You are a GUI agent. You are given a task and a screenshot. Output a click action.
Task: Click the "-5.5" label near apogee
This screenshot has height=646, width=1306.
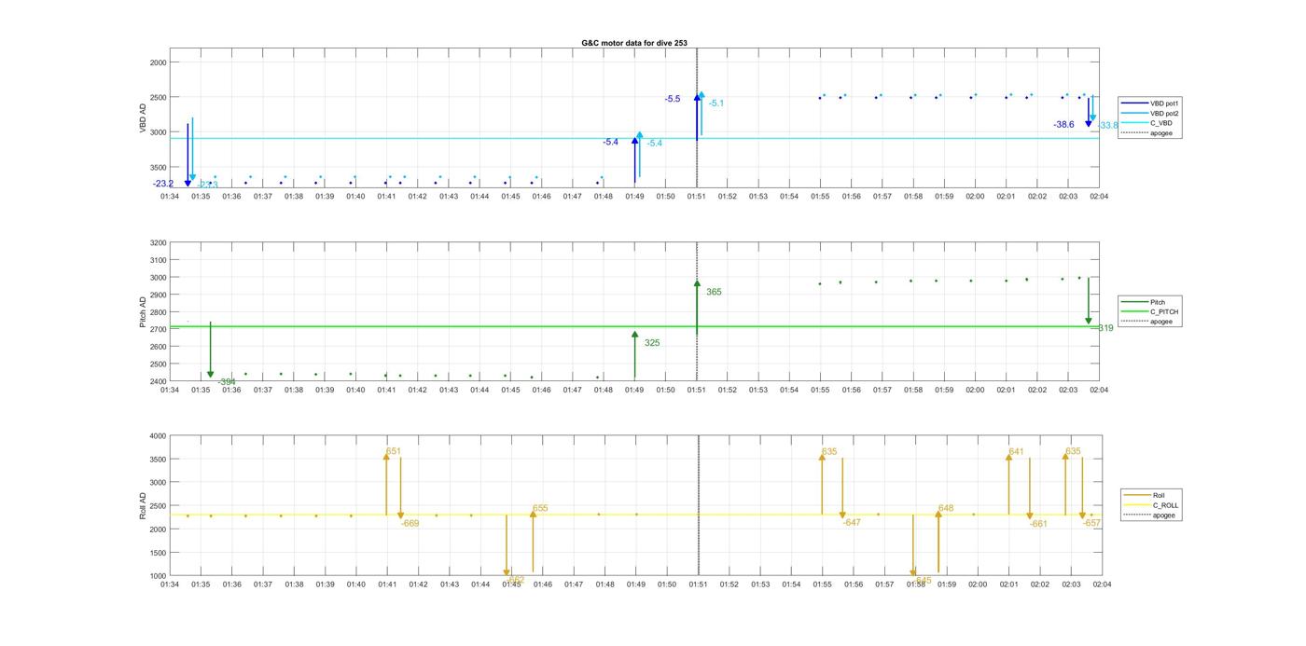click(673, 99)
